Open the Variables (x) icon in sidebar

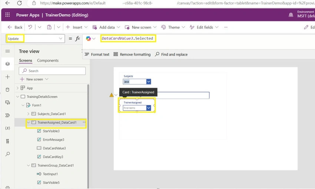7,128
